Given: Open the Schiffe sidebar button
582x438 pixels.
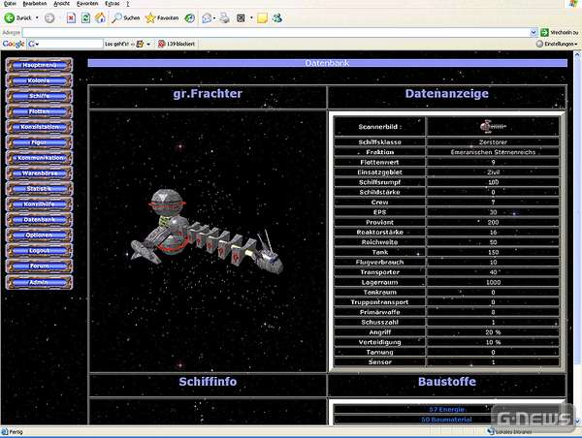Looking at the screenshot, I should click(40, 96).
